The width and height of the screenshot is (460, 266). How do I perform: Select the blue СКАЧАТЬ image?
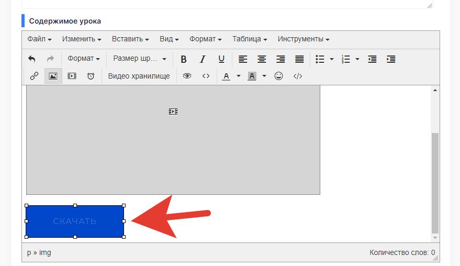click(75, 221)
